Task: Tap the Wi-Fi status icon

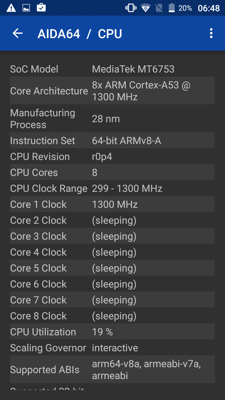Action: pos(145,8)
